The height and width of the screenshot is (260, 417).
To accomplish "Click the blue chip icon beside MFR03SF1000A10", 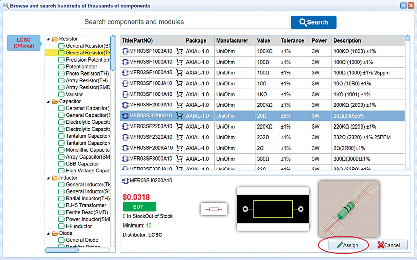I will click(x=125, y=62).
